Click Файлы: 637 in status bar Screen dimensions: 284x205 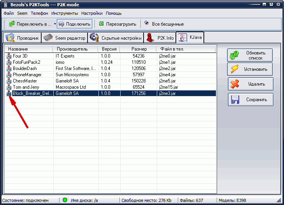coord(191,200)
